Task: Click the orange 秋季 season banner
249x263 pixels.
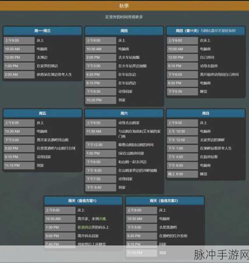Action: [x=125, y=6]
